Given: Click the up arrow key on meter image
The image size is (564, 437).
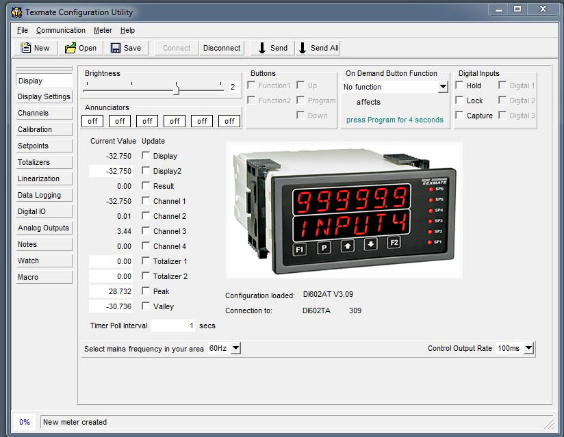Looking at the screenshot, I should [348, 246].
